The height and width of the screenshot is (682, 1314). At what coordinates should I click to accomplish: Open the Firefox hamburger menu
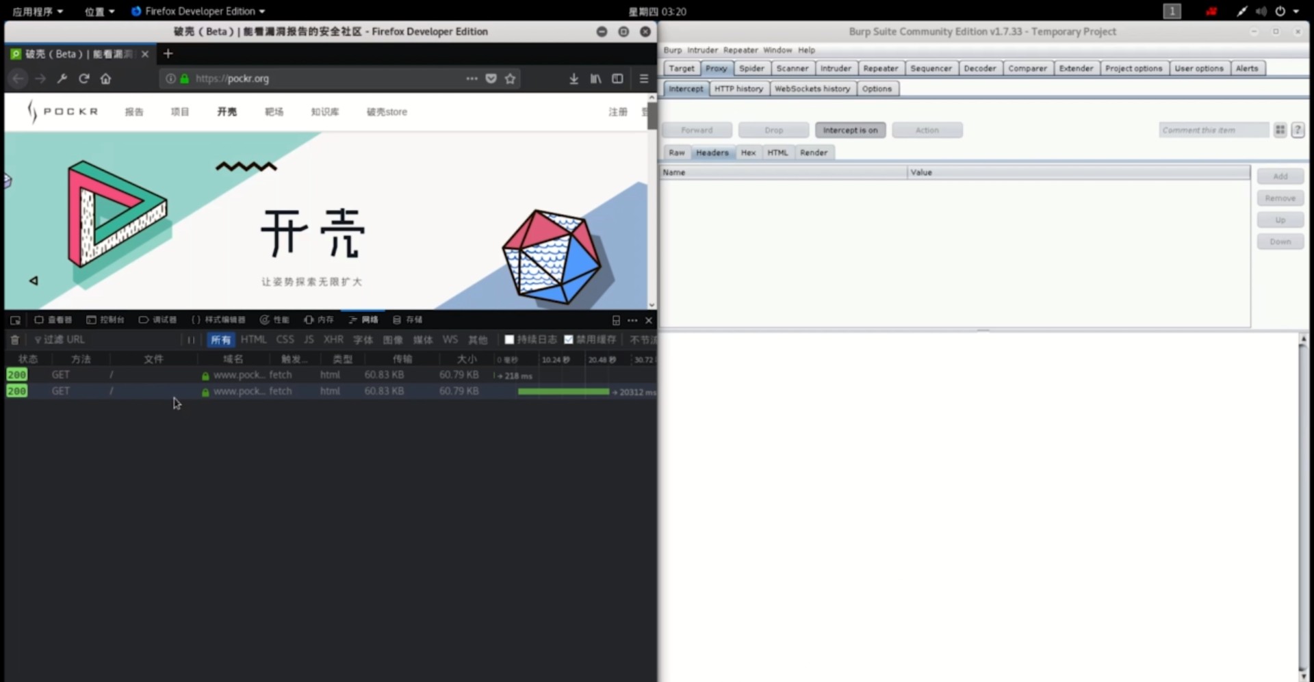point(643,79)
